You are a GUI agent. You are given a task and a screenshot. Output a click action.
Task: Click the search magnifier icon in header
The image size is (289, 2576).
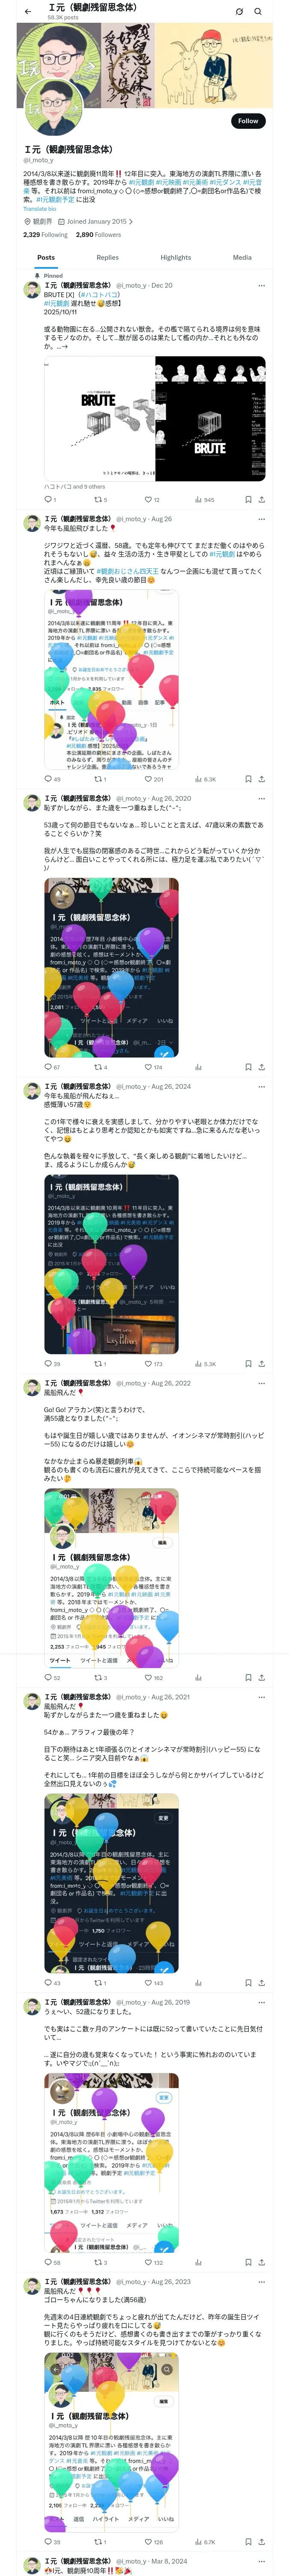tap(258, 12)
